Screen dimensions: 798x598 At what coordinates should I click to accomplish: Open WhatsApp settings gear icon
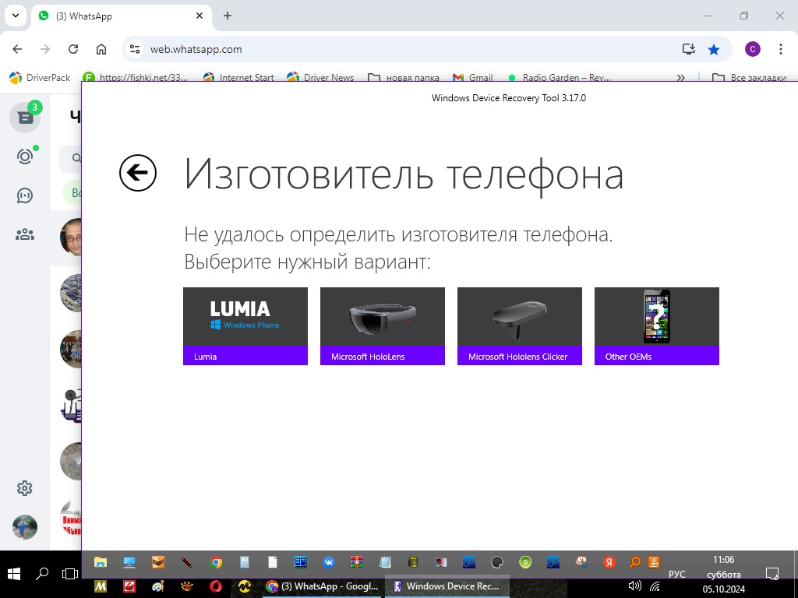point(25,488)
